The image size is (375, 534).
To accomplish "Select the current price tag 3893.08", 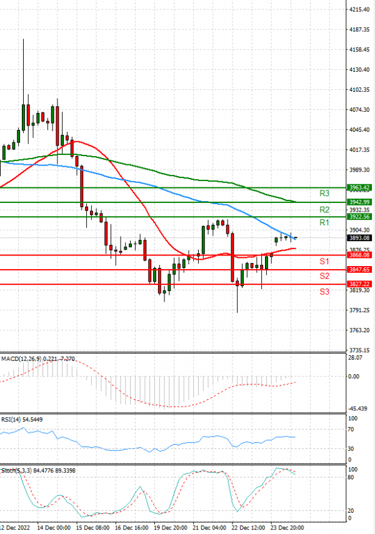I will point(359,238).
